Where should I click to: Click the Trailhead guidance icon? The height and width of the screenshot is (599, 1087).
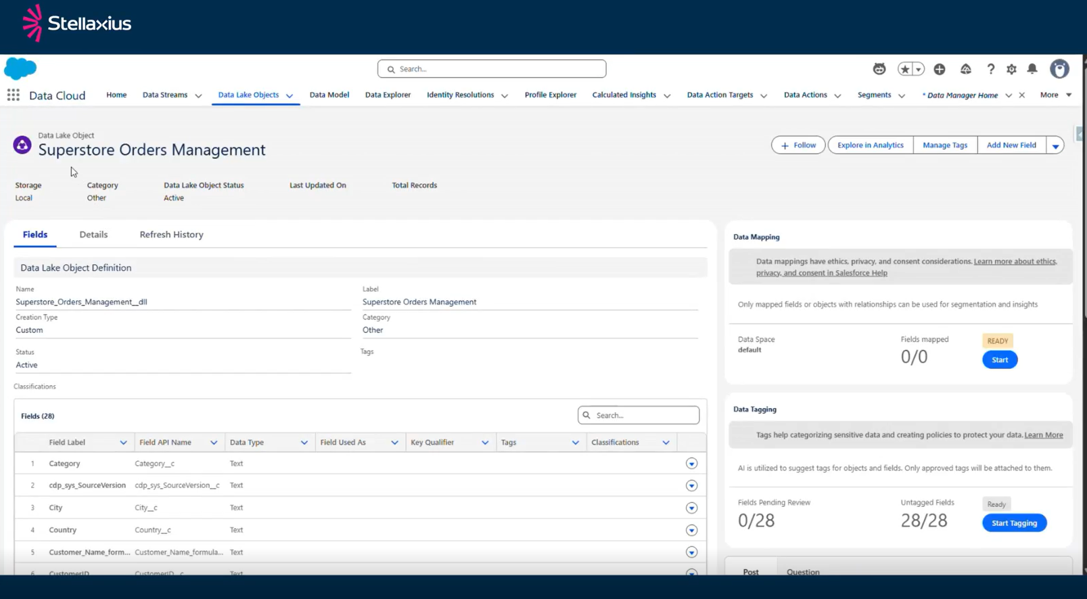coord(965,69)
